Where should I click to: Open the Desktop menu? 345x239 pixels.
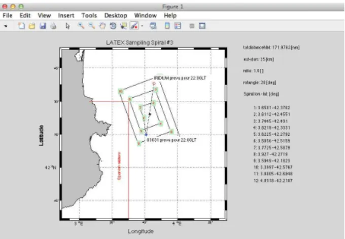[116, 16]
